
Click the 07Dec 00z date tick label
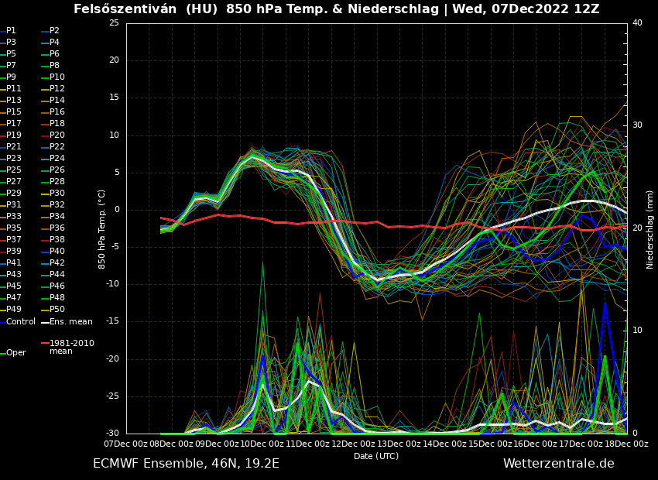click(126, 444)
